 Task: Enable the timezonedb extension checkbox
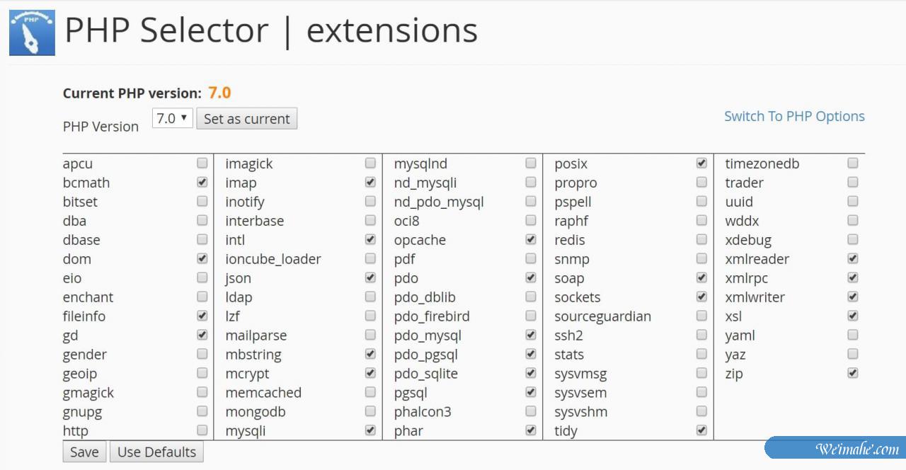pyautogui.click(x=853, y=164)
